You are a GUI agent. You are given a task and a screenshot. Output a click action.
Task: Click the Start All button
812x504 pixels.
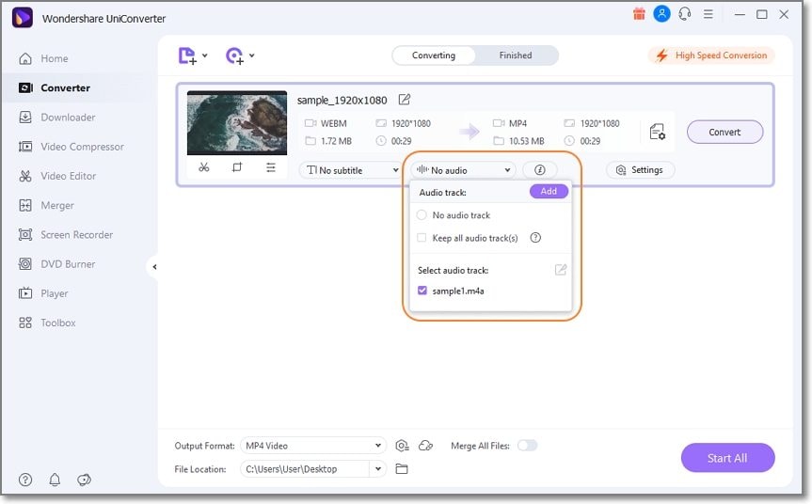tap(727, 458)
